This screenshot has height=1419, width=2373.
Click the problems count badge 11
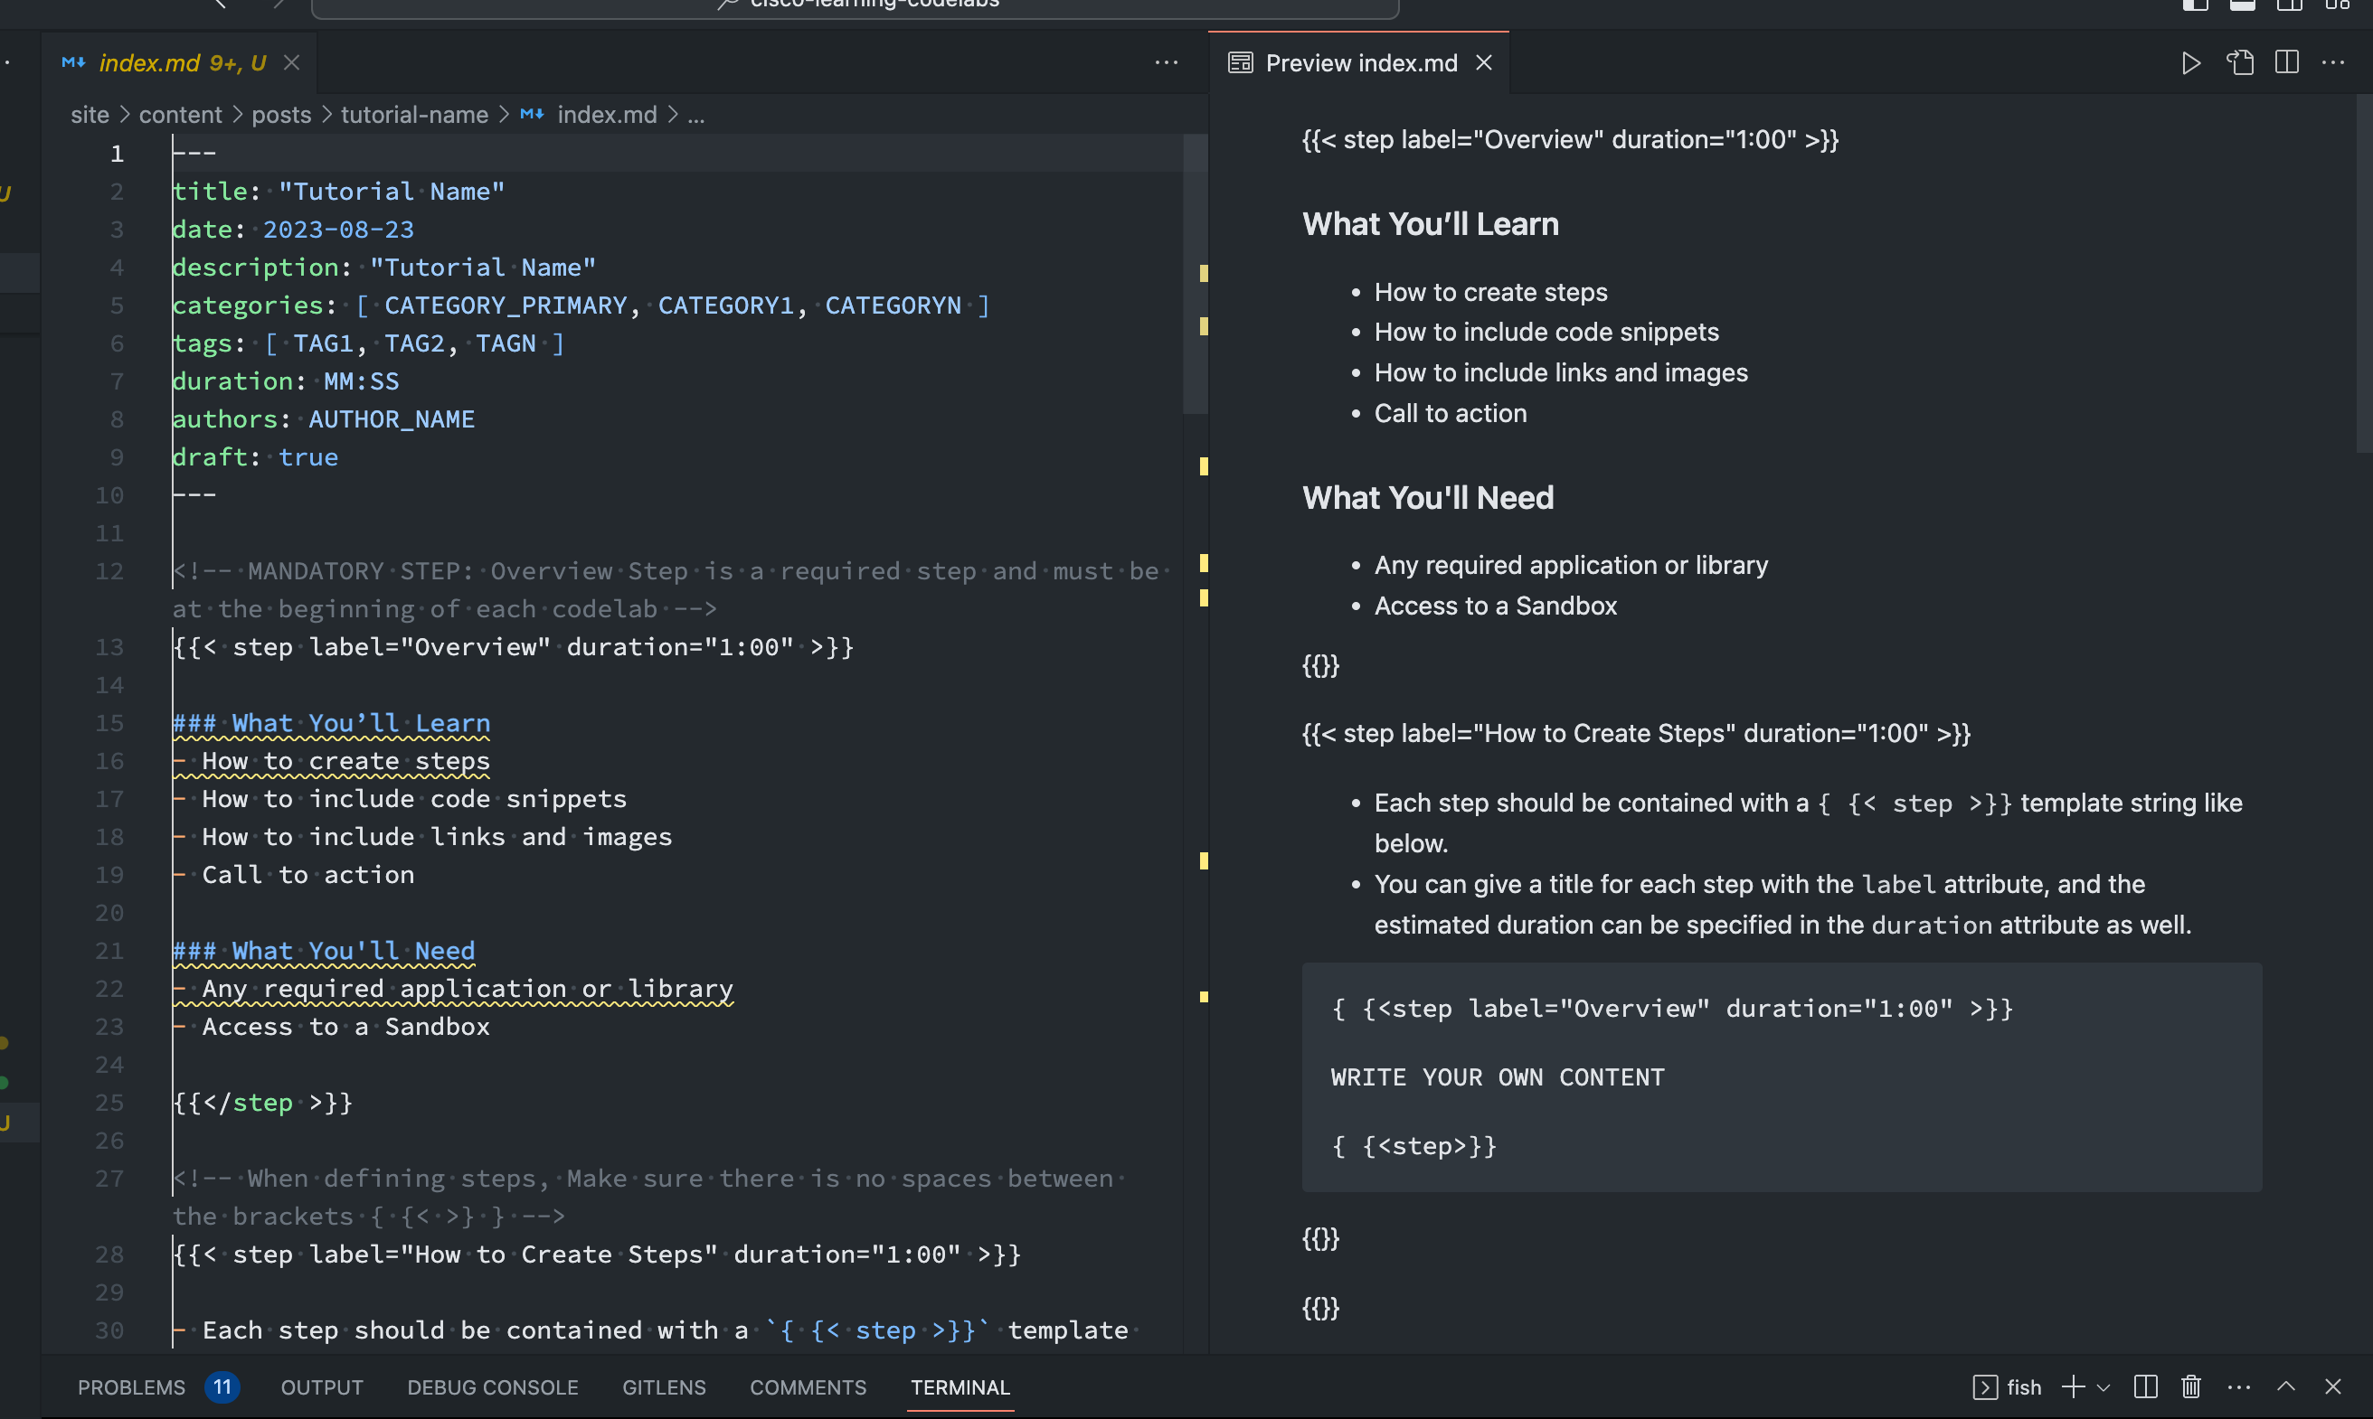(x=222, y=1386)
